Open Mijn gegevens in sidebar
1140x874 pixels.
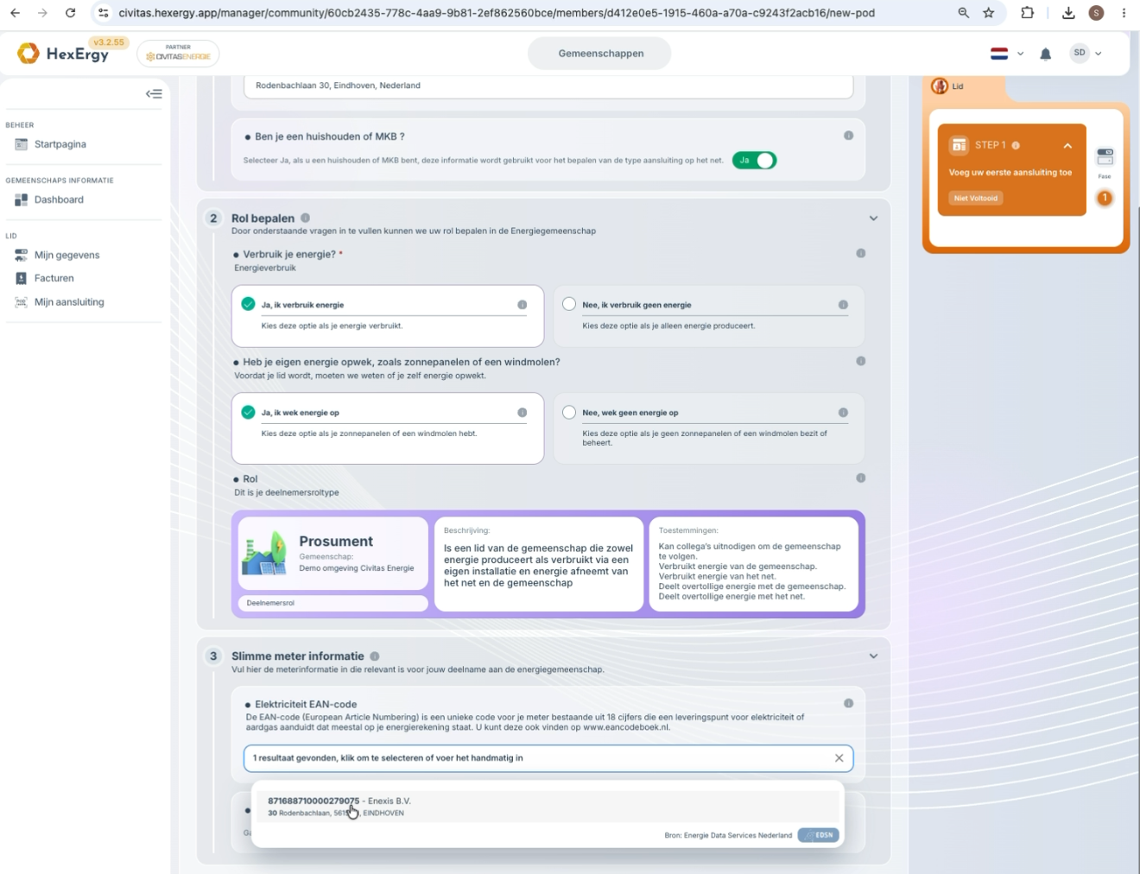(66, 255)
